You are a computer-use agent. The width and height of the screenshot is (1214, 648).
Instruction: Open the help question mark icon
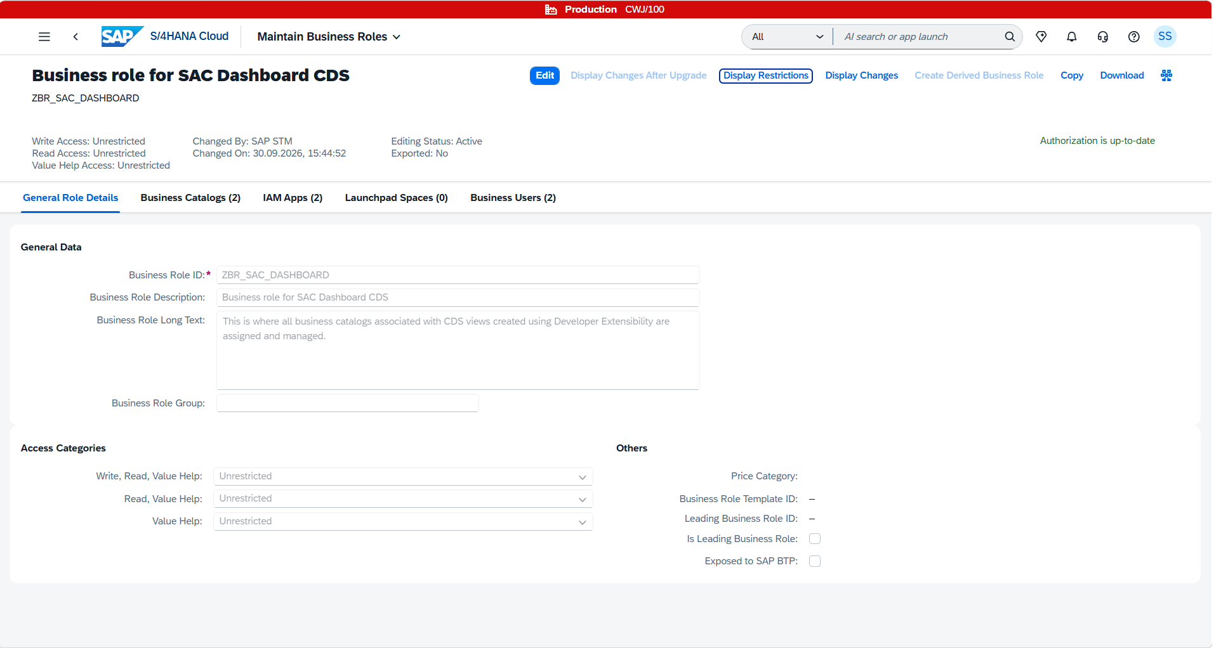1134,37
